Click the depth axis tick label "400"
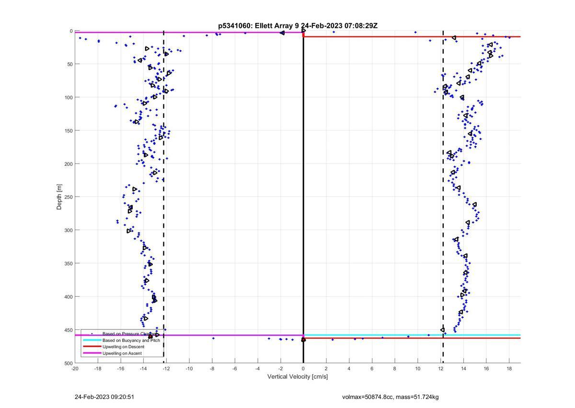Screen dimensions: 575x408 68,297
